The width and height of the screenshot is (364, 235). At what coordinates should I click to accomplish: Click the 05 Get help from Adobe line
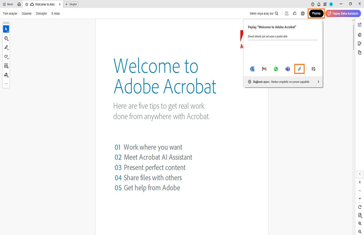click(x=147, y=188)
